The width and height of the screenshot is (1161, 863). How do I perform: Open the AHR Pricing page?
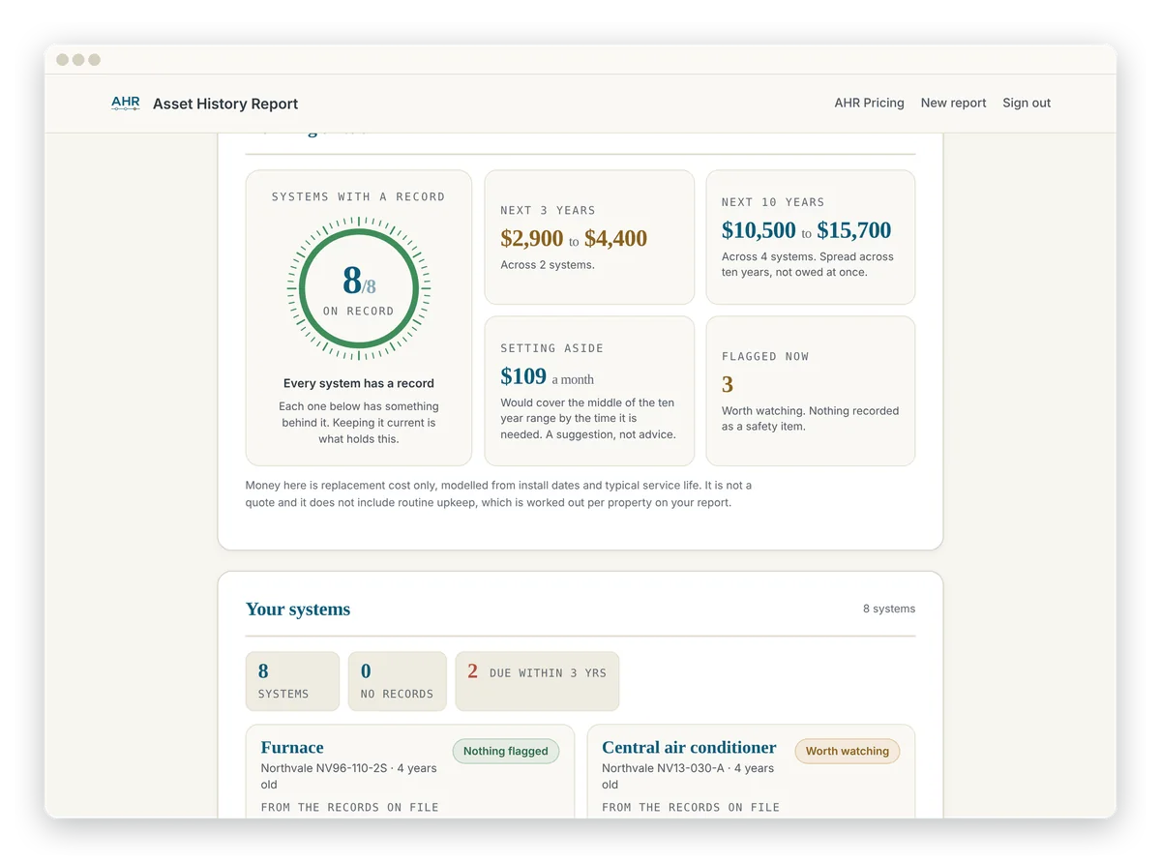[869, 103]
